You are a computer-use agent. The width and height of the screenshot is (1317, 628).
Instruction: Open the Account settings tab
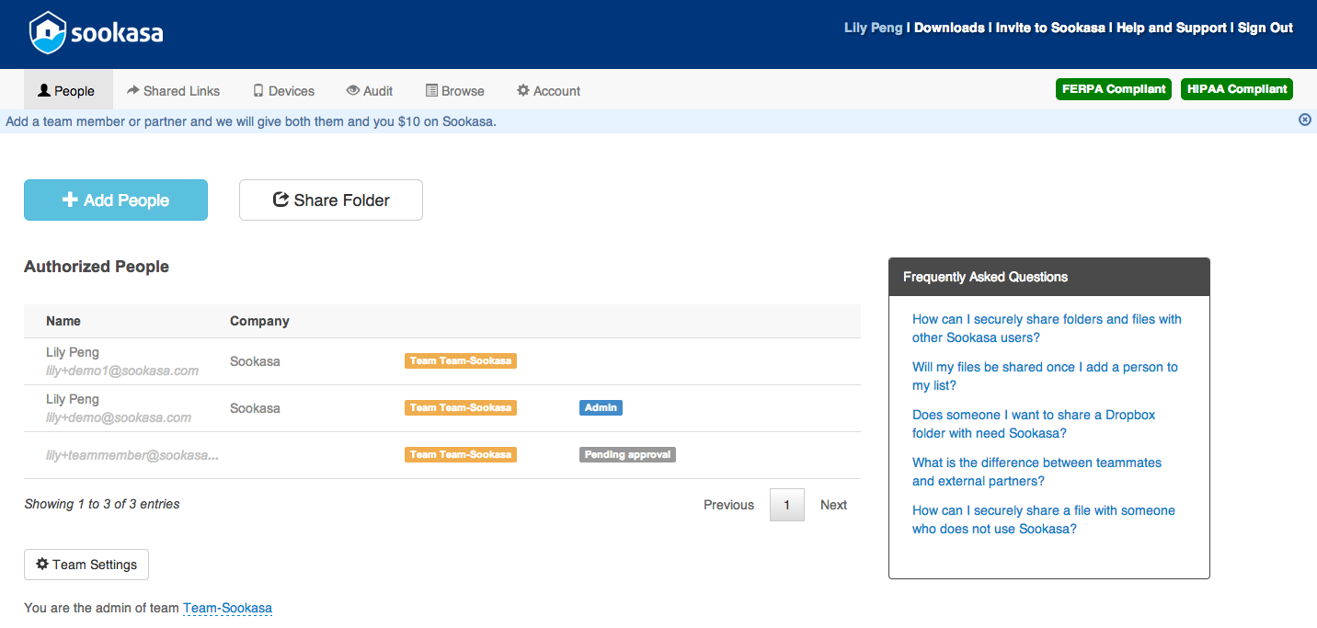pos(548,91)
